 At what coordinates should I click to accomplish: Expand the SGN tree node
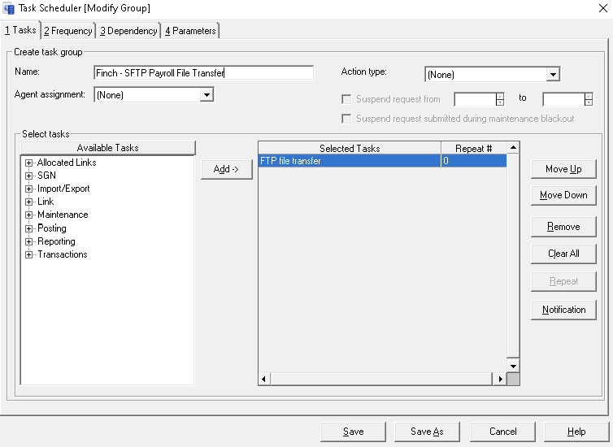click(28, 176)
